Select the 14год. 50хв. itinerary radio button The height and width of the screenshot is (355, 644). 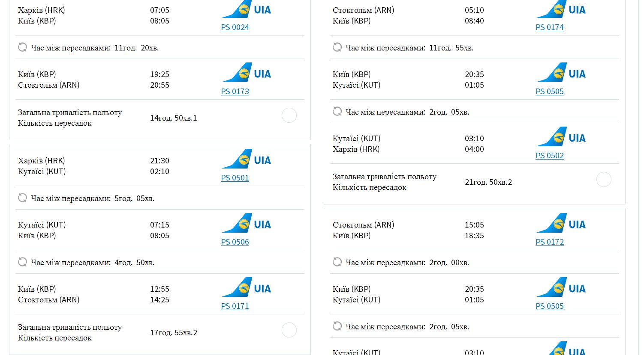point(289,115)
